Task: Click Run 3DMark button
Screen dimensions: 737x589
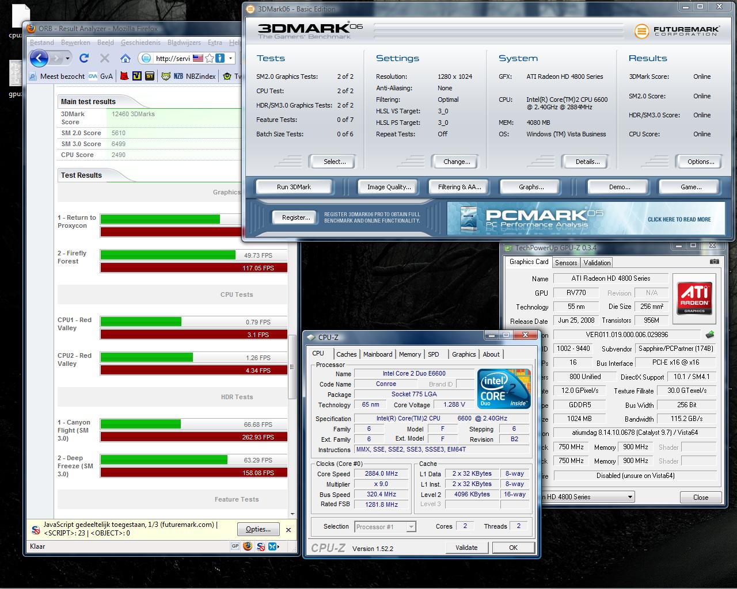Action: (294, 187)
